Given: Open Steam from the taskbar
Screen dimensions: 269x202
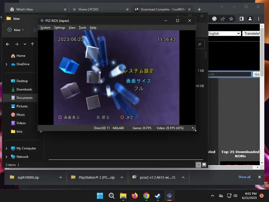Looking at the screenshot, I should pyautogui.click(x=158, y=196).
